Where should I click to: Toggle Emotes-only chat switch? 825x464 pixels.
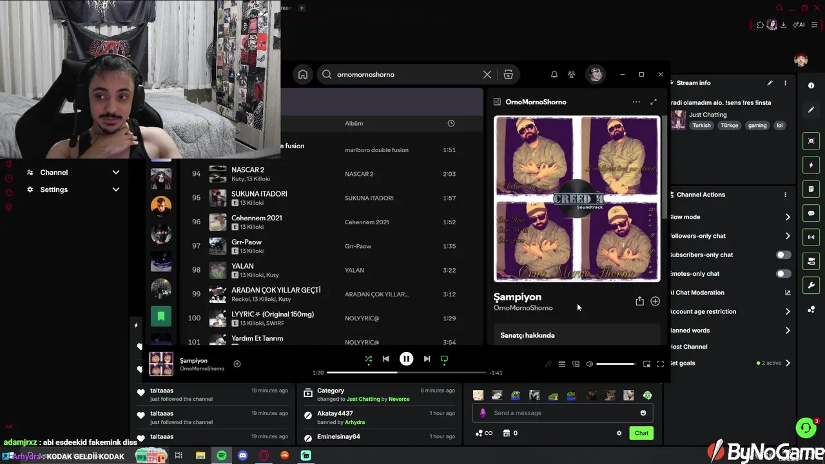tap(783, 274)
